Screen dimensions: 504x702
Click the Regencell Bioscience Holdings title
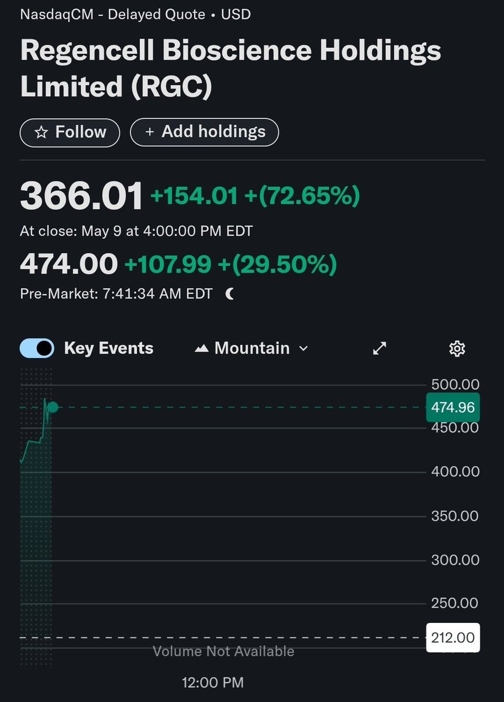click(231, 68)
